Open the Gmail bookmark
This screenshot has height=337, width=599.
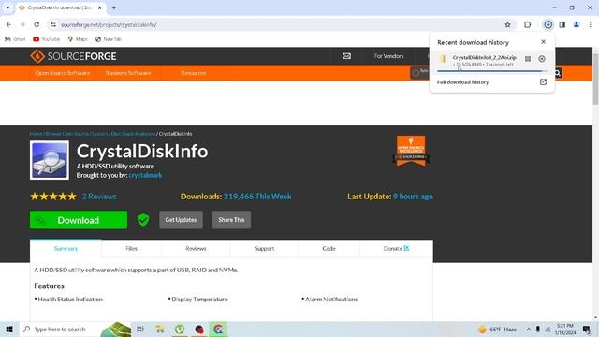point(15,39)
